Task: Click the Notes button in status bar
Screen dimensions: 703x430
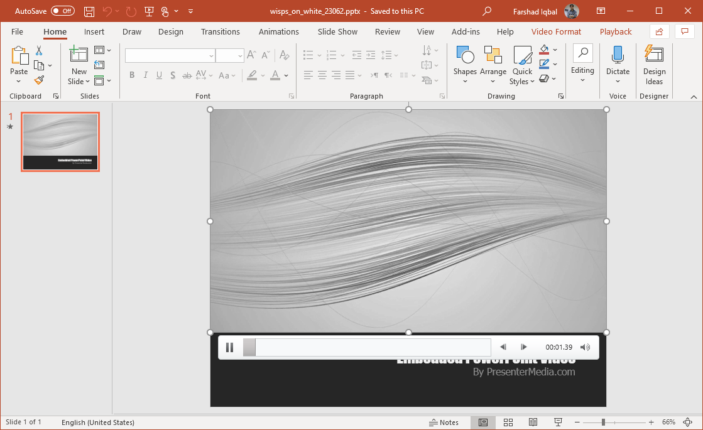Action: pyautogui.click(x=444, y=422)
